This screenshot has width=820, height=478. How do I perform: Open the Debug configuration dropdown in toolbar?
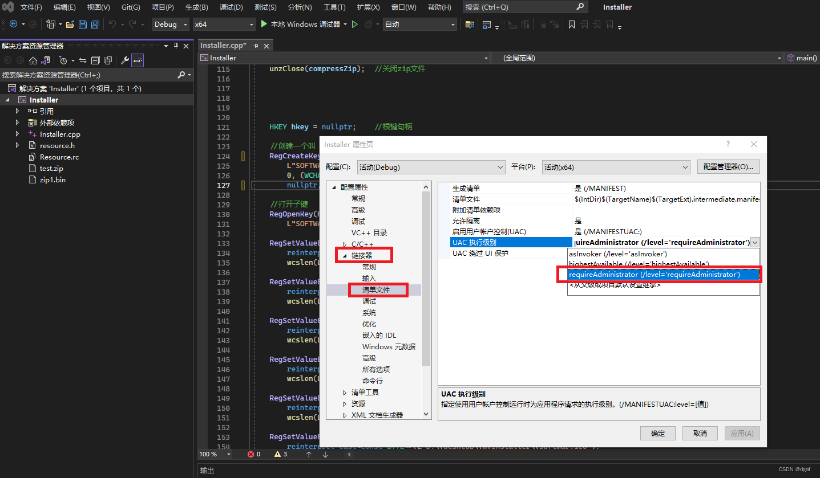coord(171,24)
